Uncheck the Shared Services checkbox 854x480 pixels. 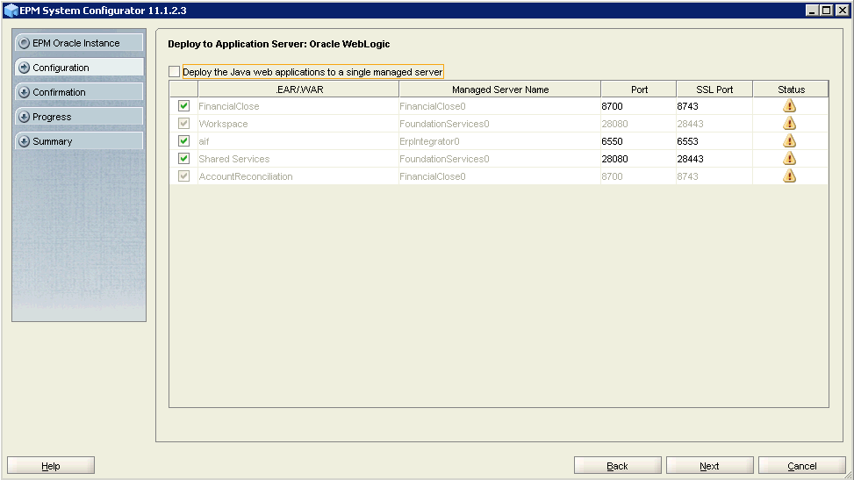[183, 159]
